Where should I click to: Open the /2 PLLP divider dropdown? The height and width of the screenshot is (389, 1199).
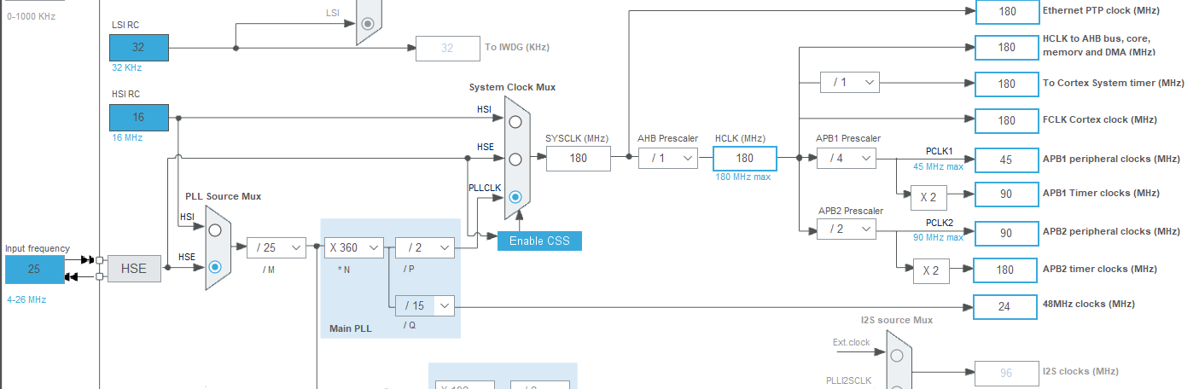425,247
